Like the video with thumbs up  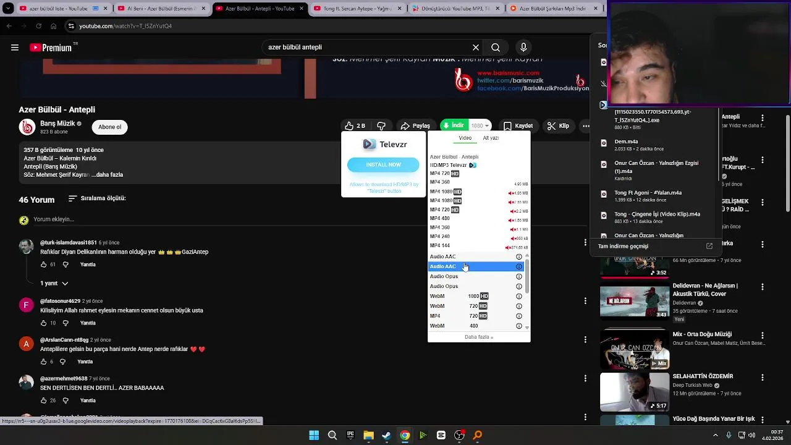(x=355, y=126)
